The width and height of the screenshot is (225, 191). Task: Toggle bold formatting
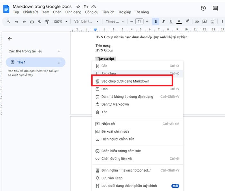coord(156,22)
